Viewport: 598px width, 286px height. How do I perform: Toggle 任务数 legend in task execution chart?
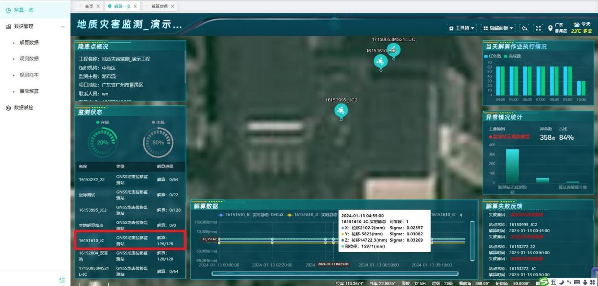coord(494,56)
